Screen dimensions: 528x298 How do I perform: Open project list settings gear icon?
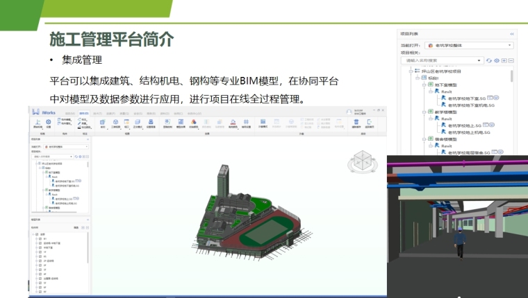[496, 61]
